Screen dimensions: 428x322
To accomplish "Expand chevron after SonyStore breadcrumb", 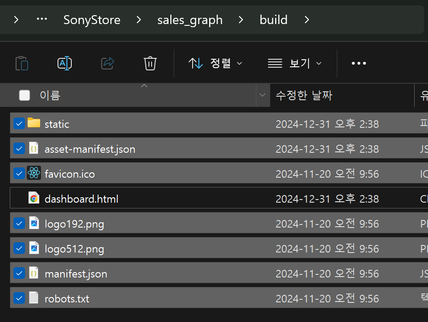I will tap(139, 20).
